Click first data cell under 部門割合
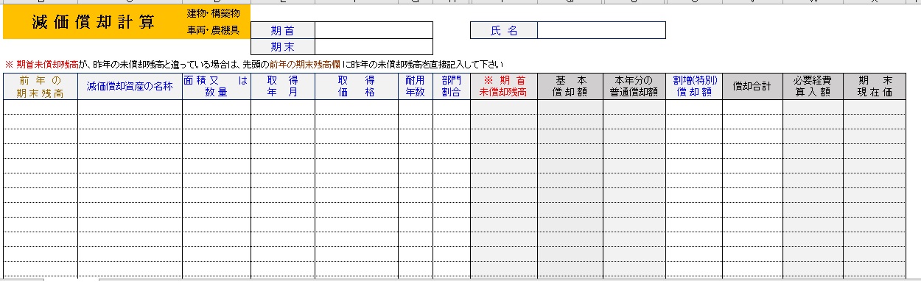921x283 pixels. click(x=452, y=107)
